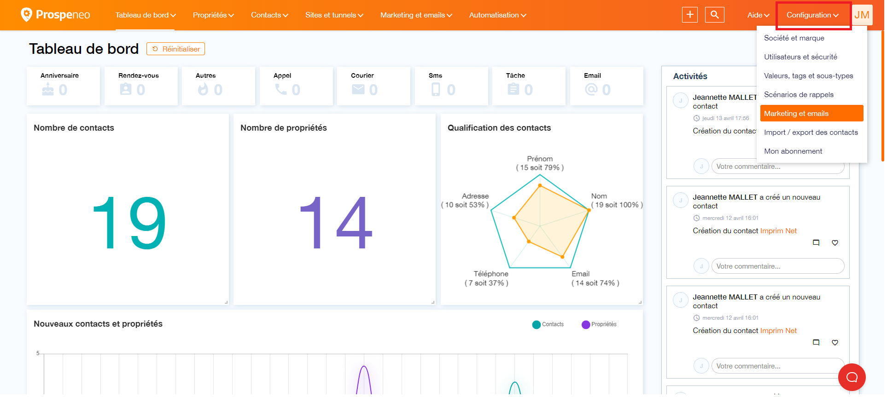
Task: Select Valeurs, tags et sous-types
Action: click(x=812, y=76)
